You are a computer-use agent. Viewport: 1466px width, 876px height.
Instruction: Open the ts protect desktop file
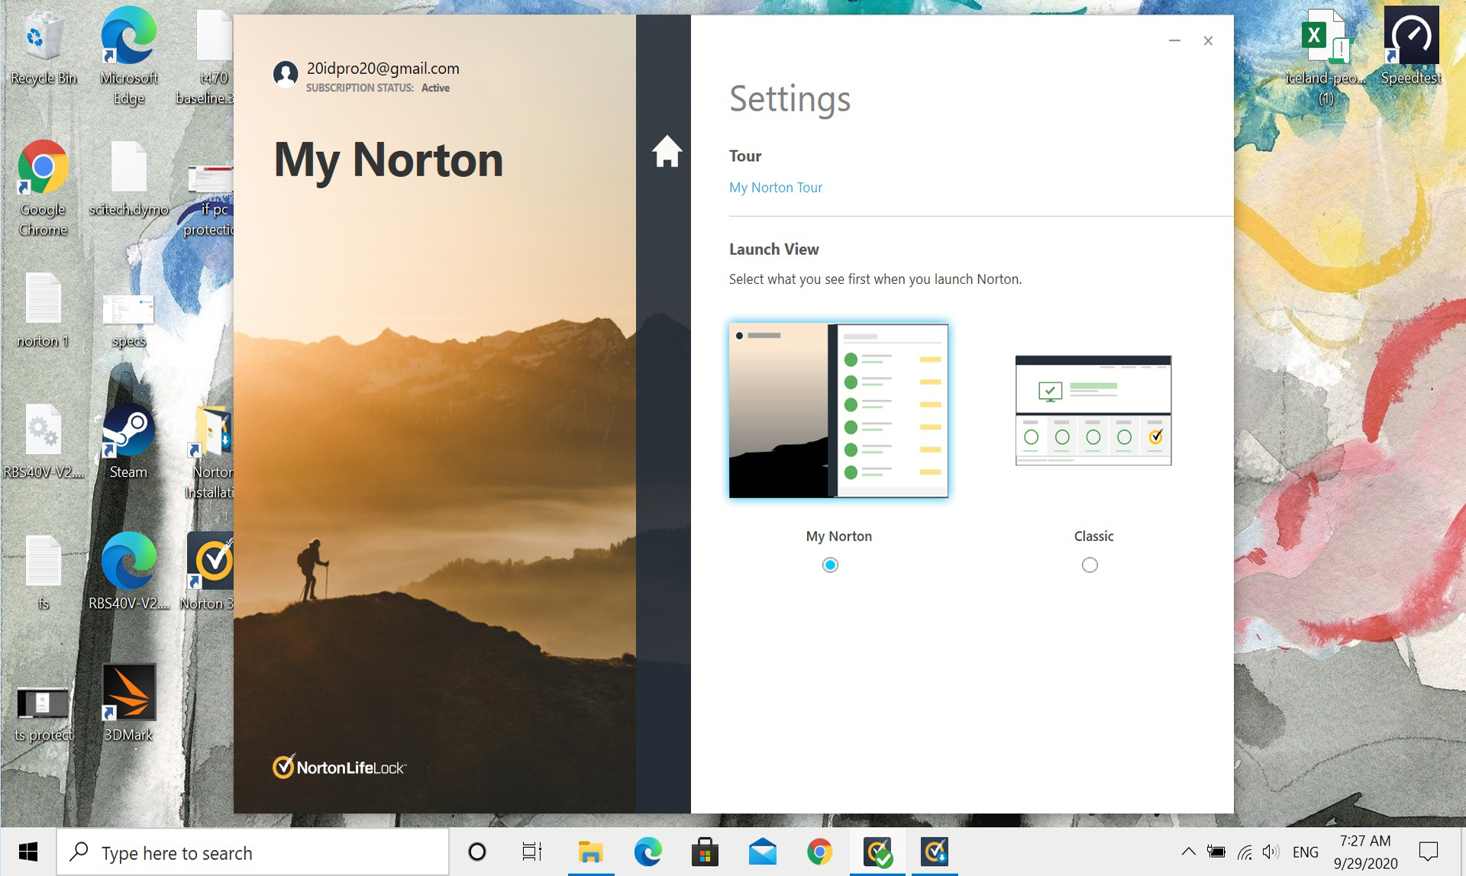(44, 713)
